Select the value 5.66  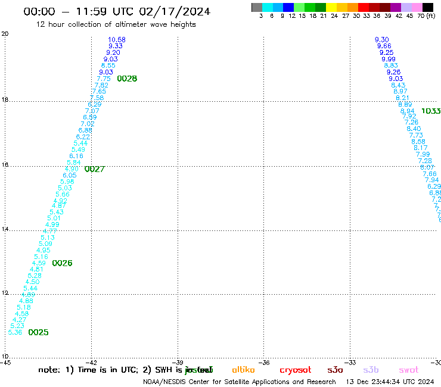tap(63, 194)
